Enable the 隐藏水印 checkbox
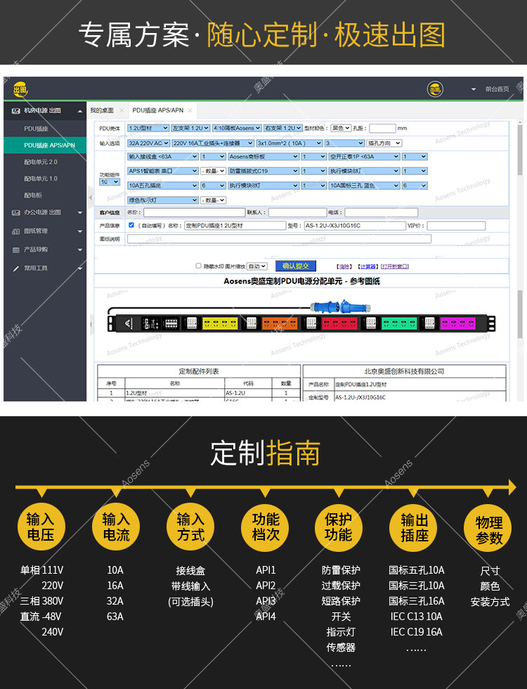This screenshot has width=527, height=689. coord(198,266)
